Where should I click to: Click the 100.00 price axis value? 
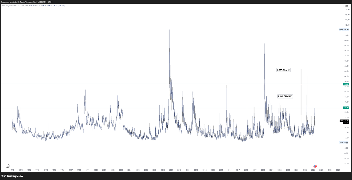pyautogui.click(x=346, y=25)
